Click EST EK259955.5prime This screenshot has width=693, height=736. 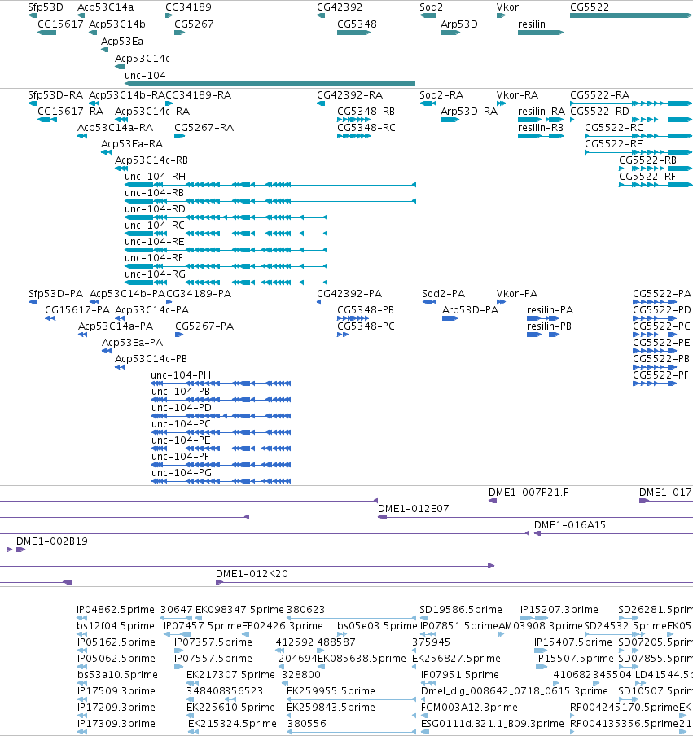point(351,699)
